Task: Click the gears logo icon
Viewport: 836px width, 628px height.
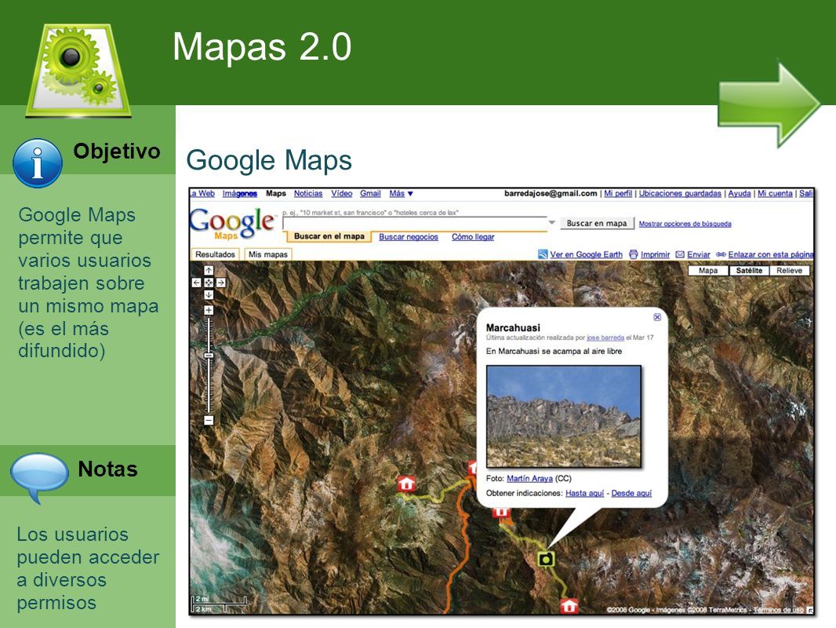Action: [x=78, y=69]
